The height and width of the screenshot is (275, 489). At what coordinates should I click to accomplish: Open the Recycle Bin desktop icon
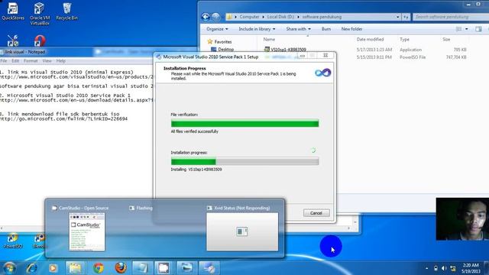pyautogui.click(x=66, y=11)
